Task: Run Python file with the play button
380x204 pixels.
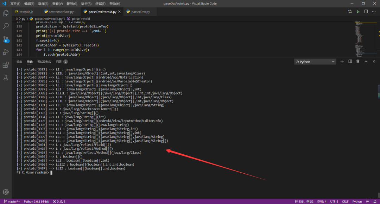Action: [358, 12]
